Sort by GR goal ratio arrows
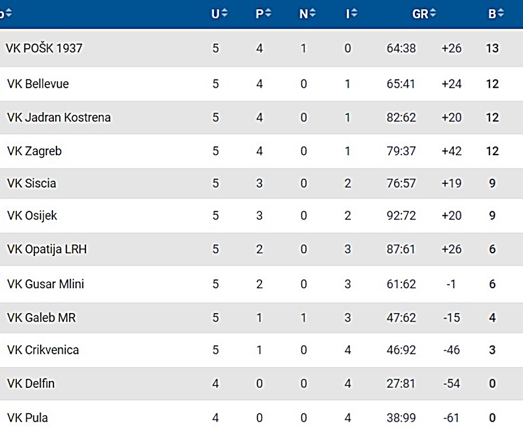Screen dimensions: 523x428 click(433, 14)
